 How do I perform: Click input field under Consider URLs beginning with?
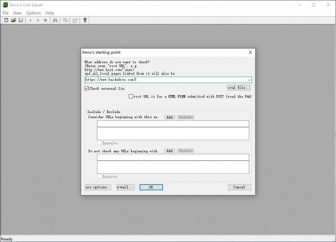click(173, 124)
